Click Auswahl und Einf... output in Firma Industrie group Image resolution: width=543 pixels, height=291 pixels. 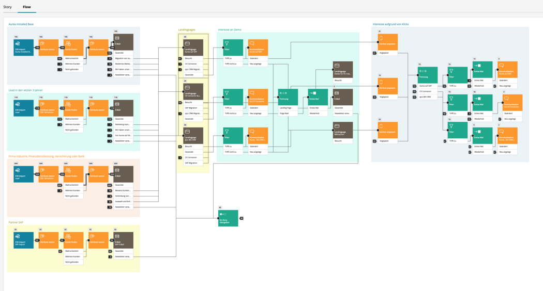click(123, 202)
